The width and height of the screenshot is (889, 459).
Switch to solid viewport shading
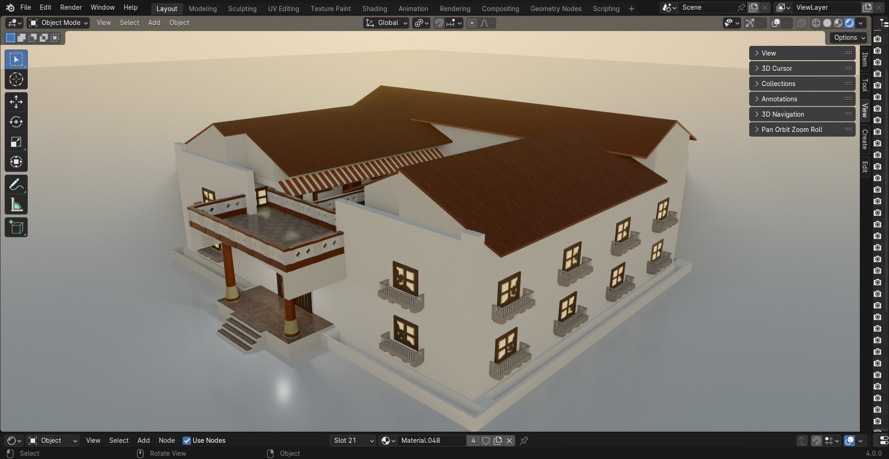click(827, 23)
